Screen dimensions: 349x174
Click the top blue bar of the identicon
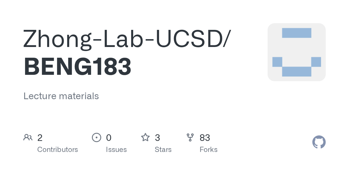point(297,33)
